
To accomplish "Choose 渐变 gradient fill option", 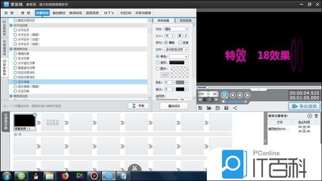I will tap(157, 62).
